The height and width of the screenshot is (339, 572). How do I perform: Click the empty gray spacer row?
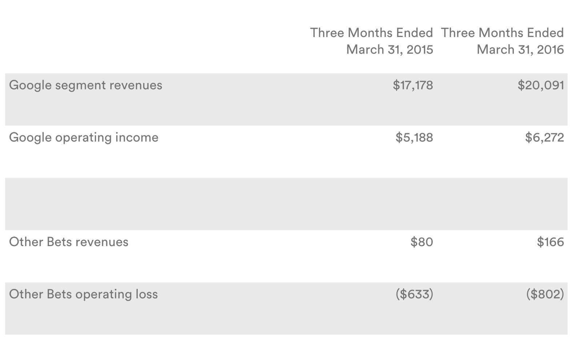(286, 204)
